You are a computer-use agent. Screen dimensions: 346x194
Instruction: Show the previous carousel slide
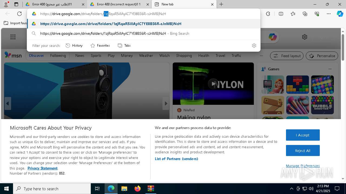[x=8, y=103]
